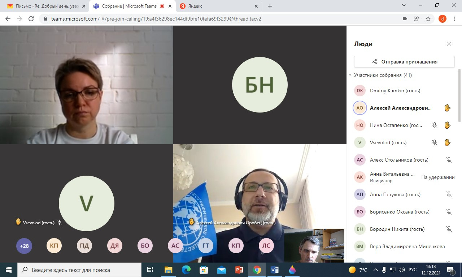Screen dimensions: 462x277
Task: Click camera permission icon in address bar
Action: 405,19
